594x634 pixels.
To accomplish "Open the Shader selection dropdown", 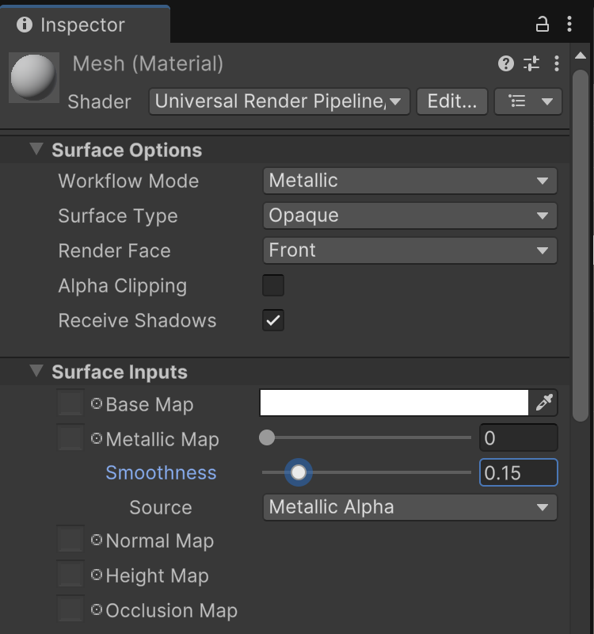I will click(279, 101).
